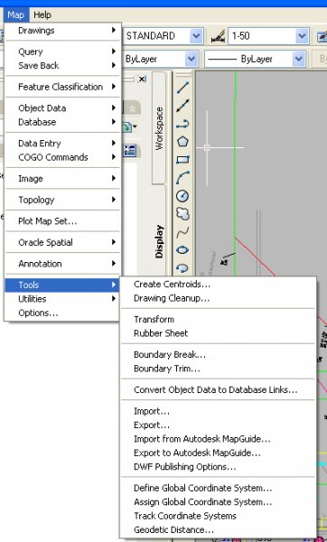Select the Rectangle draw tool
Viewport: 327px width, 542px height.
182,160
